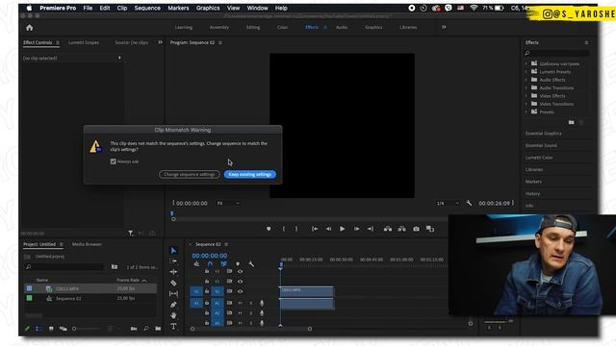Image resolution: width=616 pixels, height=346 pixels.
Task: Open the Lumetri Scopes tab
Action: coord(84,42)
